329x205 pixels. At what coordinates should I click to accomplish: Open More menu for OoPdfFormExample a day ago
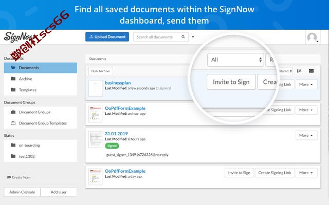pyautogui.click(x=306, y=173)
